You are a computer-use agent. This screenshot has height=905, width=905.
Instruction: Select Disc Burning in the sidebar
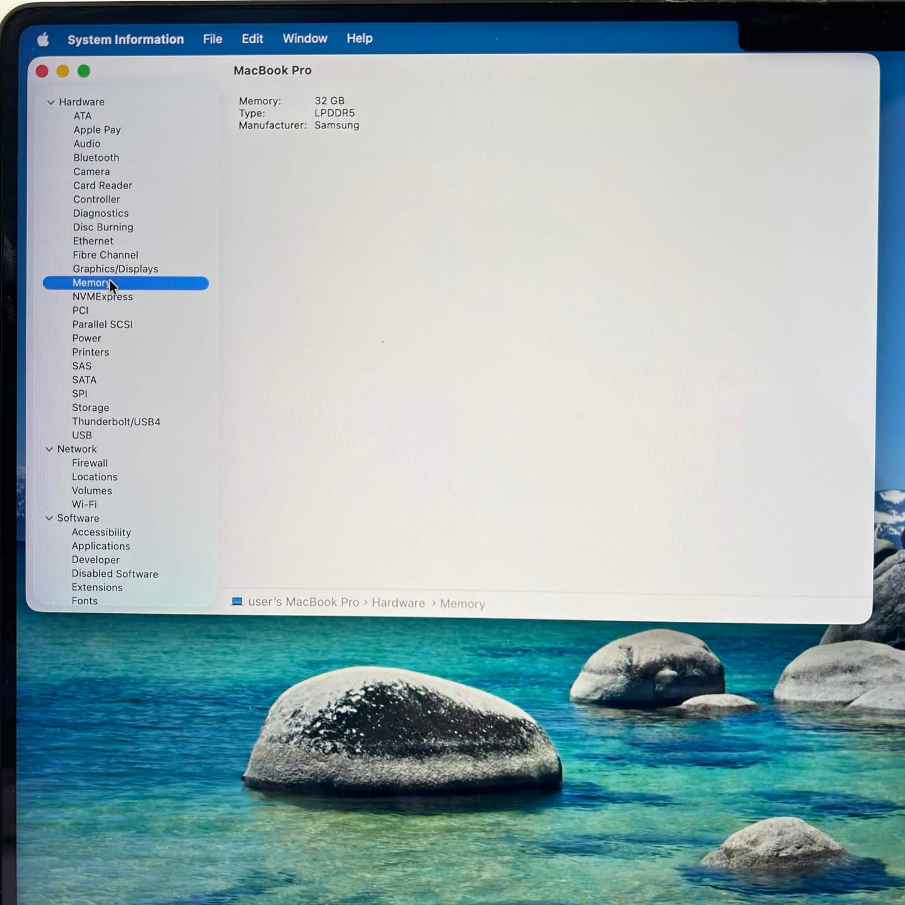103,227
